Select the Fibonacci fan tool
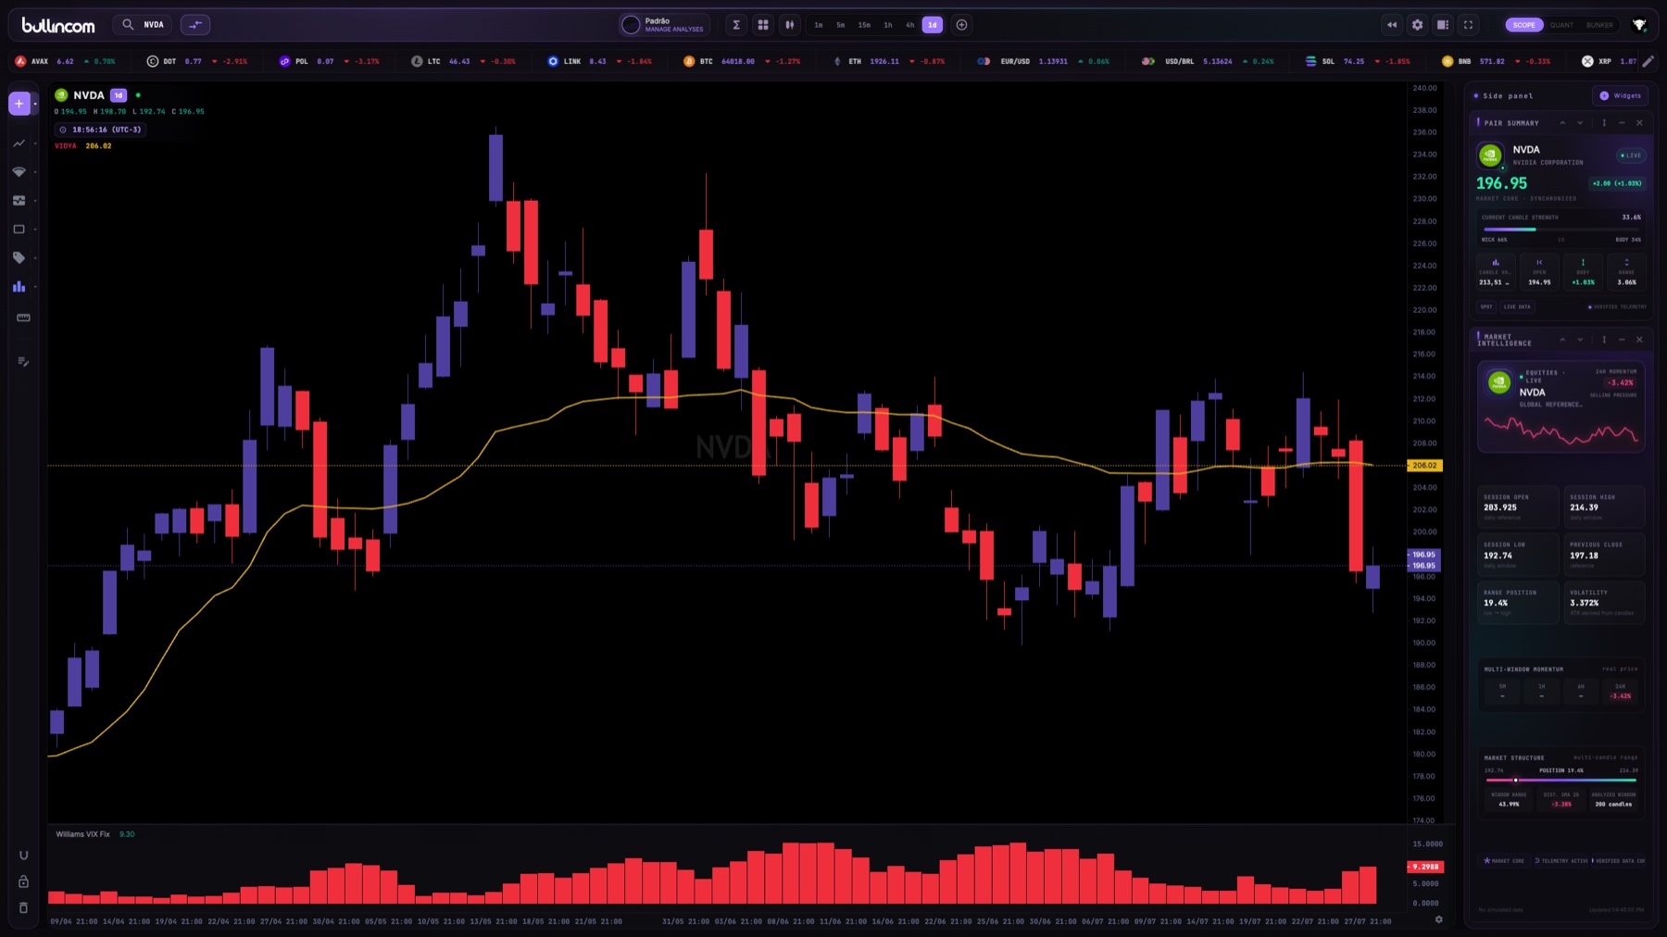Viewport: 1667px width, 937px height. 19,172
